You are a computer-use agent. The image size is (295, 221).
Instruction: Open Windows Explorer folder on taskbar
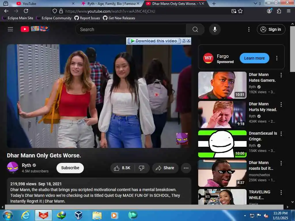pos(97,215)
